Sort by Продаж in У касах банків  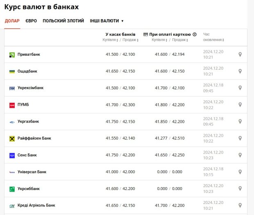point(131,40)
